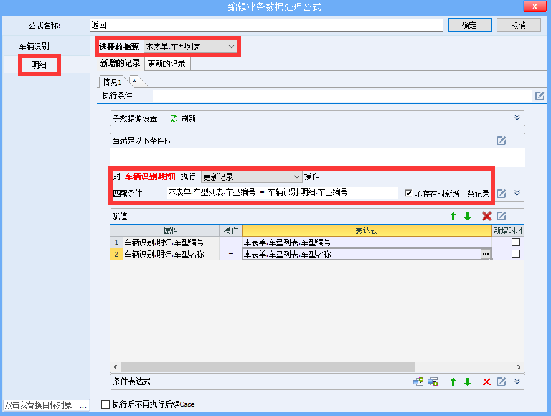The image size is (551, 416).
Task: Edit 条件表达式 using the pencil icon
Action: point(501,382)
